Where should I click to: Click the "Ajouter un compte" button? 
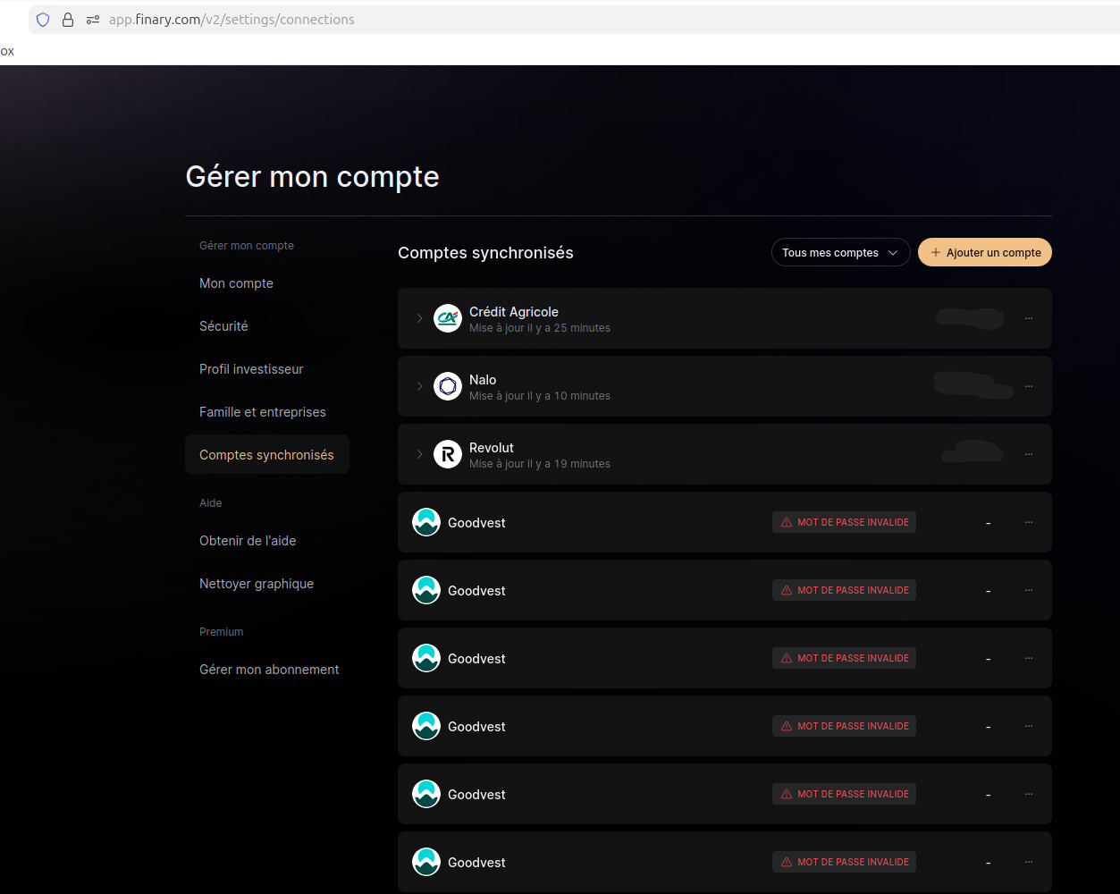[985, 253]
